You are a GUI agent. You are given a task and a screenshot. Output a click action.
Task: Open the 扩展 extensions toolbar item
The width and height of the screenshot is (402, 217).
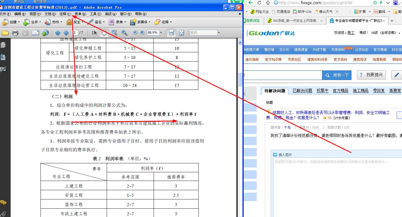pyautogui.click(x=360, y=12)
